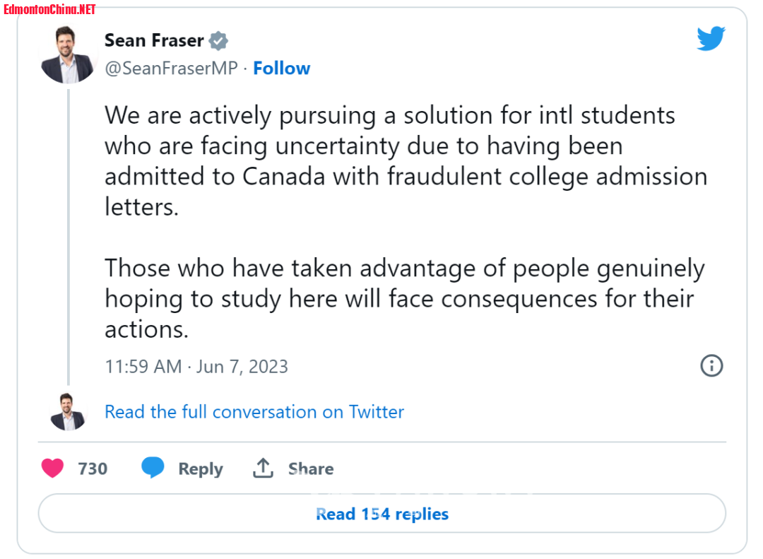Click the EdmontonChina.NET watermark

(x=49, y=9)
